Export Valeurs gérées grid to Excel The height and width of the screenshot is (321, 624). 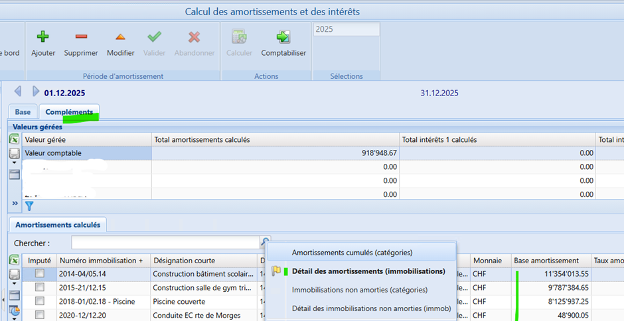[x=13, y=139]
